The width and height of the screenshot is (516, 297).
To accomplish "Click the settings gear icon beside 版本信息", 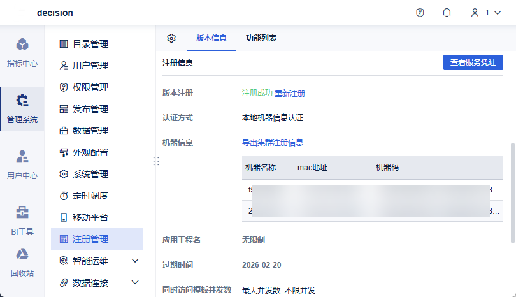I will [x=171, y=38].
